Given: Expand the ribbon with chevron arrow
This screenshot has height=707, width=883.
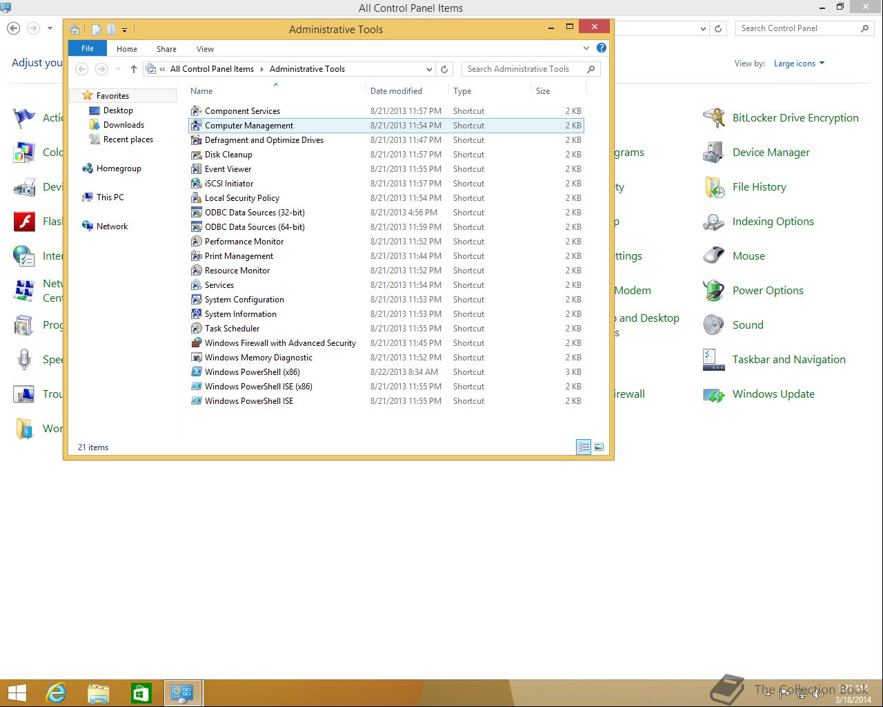Looking at the screenshot, I should coord(586,48).
